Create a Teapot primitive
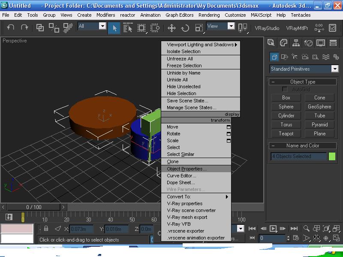 (x=286, y=134)
